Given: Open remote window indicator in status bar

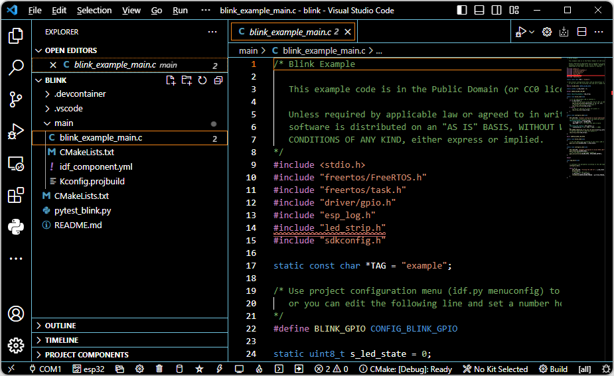Looking at the screenshot, I should pyautogui.click(x=11, y=369).
